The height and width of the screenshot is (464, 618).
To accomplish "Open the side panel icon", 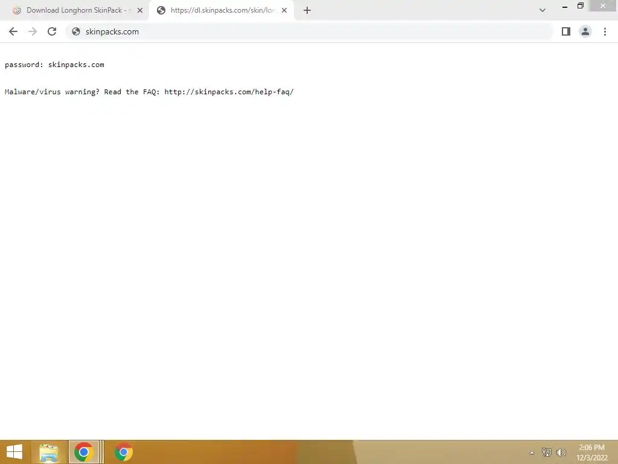I will 566,31.
